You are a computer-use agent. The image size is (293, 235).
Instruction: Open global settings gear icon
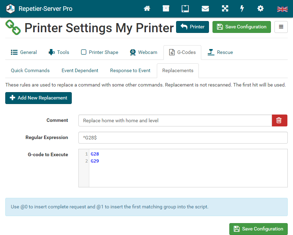click(260, 9)
